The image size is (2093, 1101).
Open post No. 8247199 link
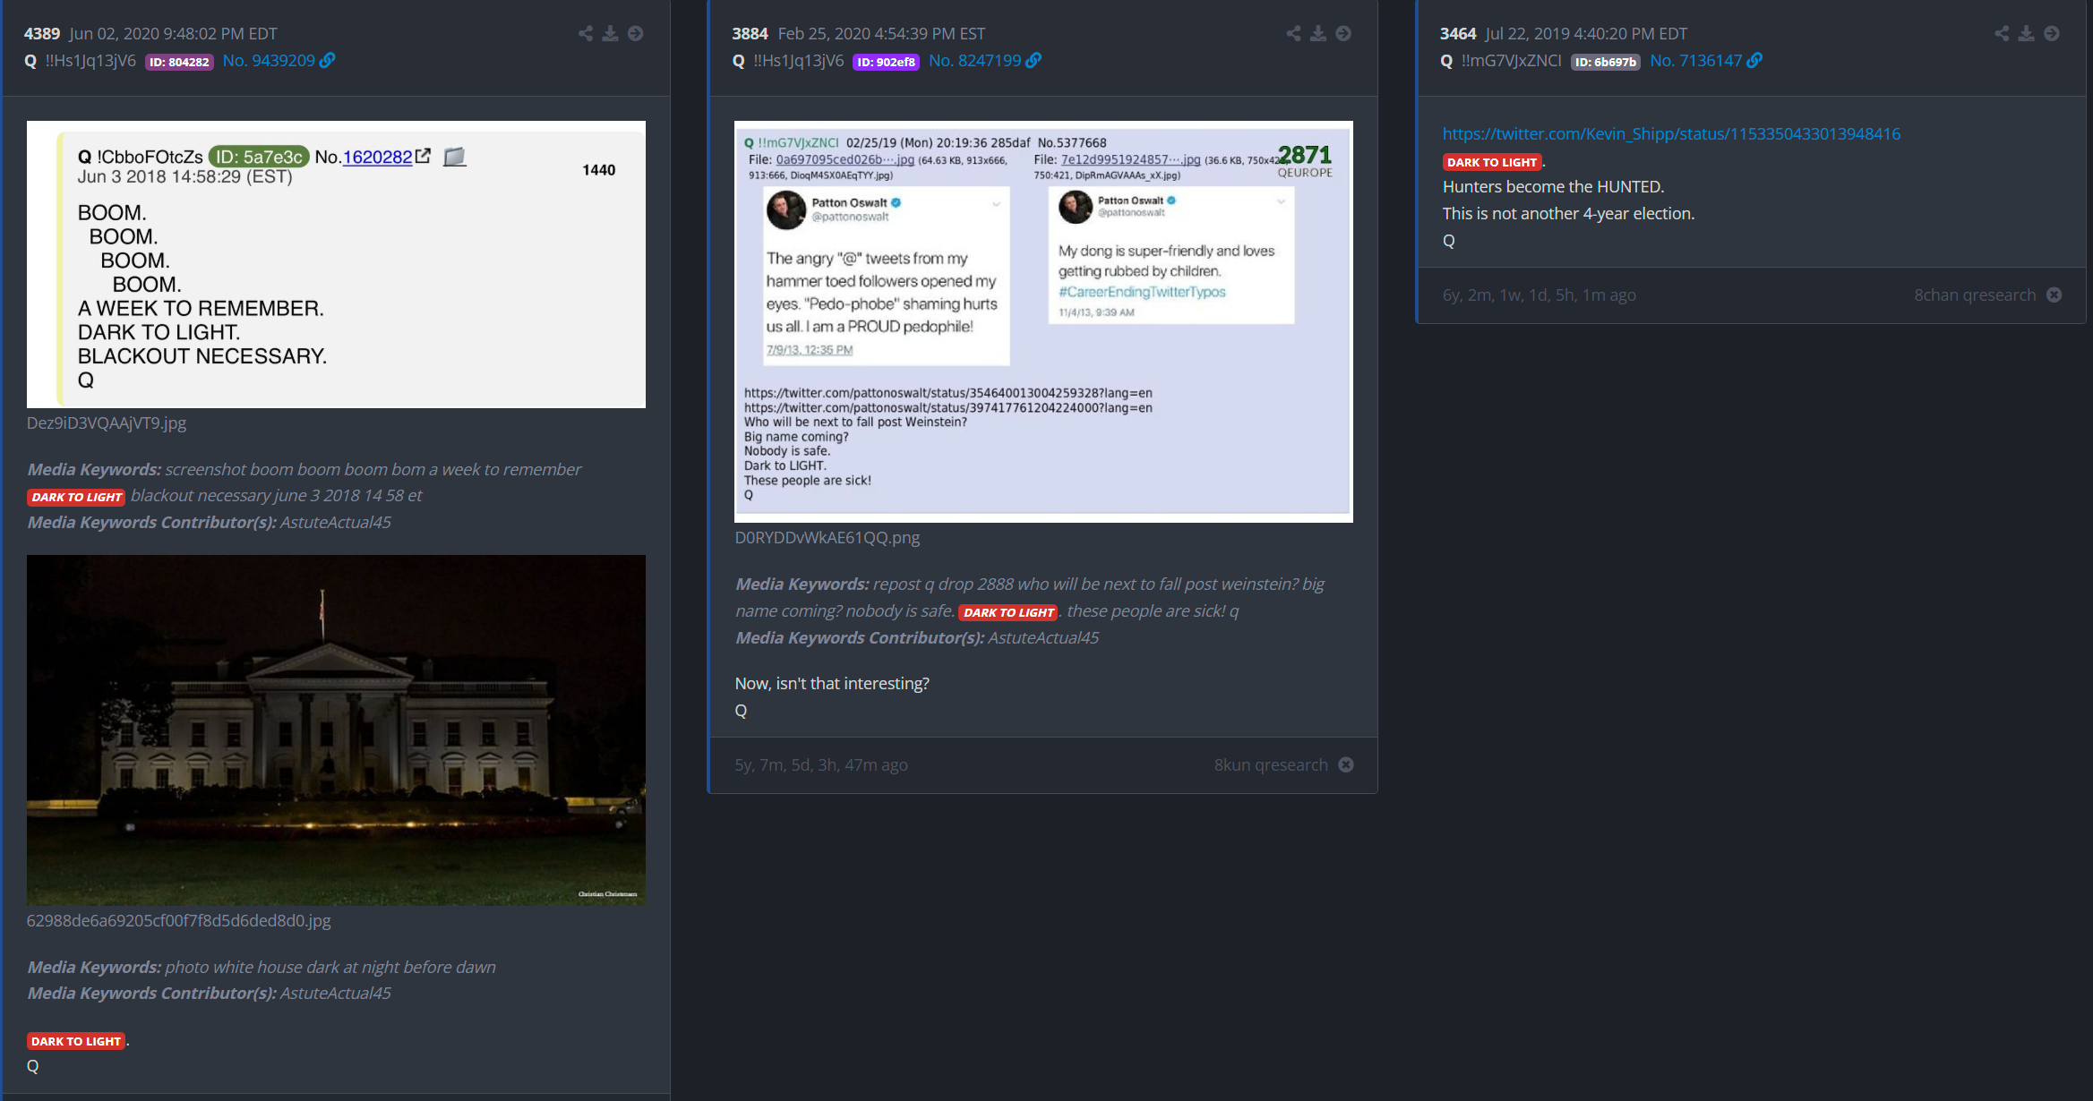tap(974, 60)
